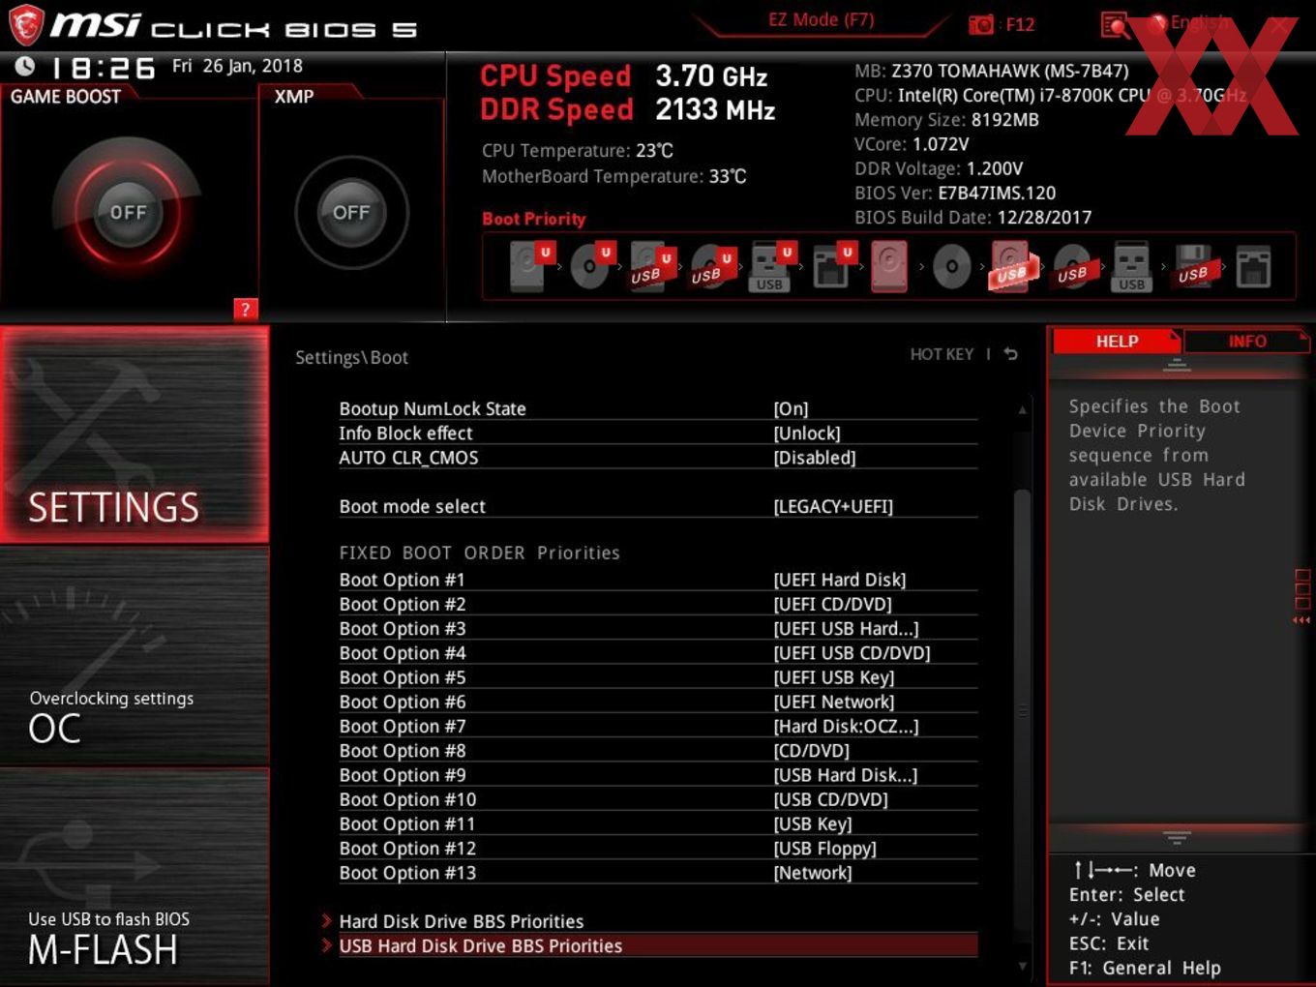Viewport: 1316px width, 987px height.
Task: Select the legacy CD/DVD boot priority icon
Action: 952,267
